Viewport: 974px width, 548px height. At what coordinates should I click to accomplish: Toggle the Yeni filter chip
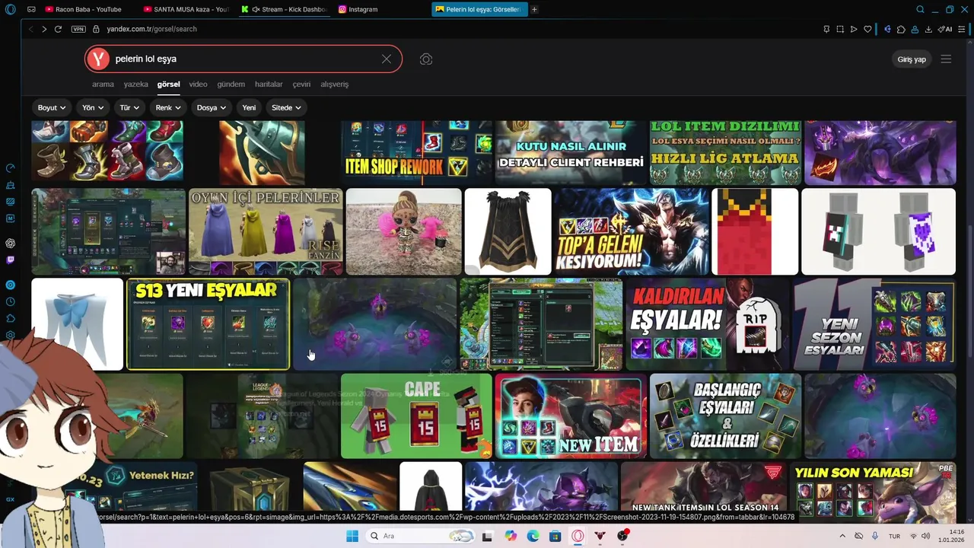click(249, 107)
